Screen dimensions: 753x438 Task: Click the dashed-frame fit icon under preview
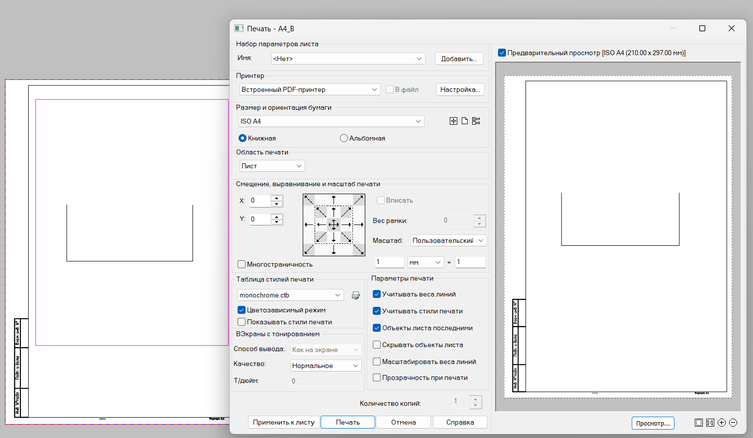pos(699,423)
